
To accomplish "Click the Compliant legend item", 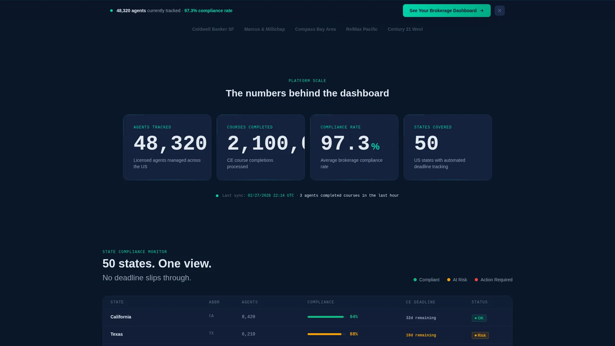I will 426,280.
